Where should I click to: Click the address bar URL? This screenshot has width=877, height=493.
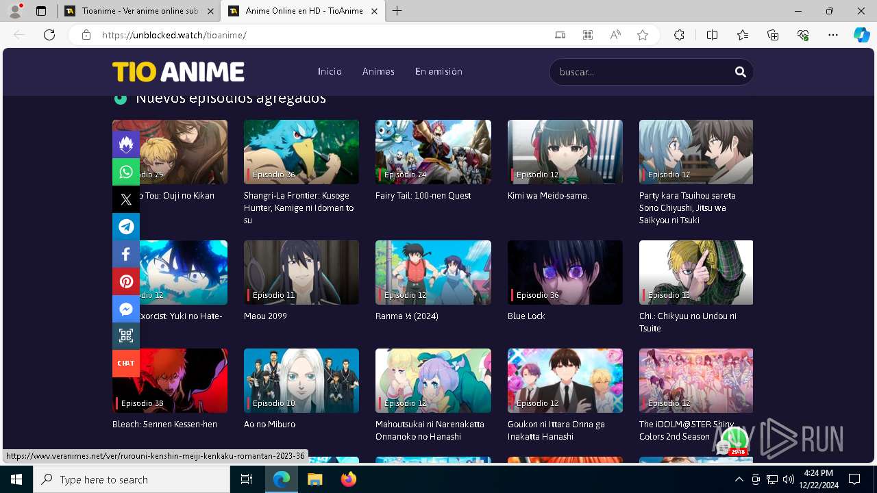tap(174, 35)
